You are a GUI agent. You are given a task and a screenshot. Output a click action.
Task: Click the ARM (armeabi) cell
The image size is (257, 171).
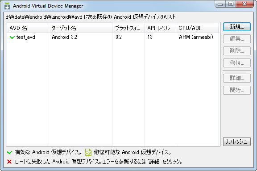point(196,37)
